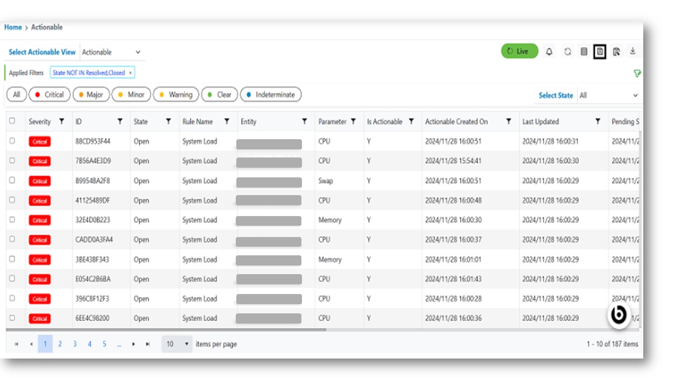This screenshot has width=689, height=387.
Task: Tick the checkbox for row 88CD953F44
Action: pyautogui.click(x=12, y=141)
